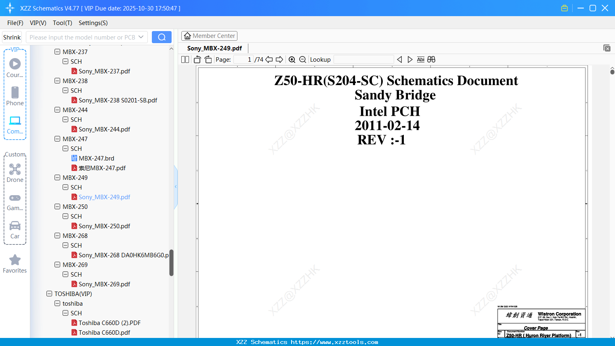Image resolution: width=615 pixels, height=346 pixels.
Task: Go to next page arrow
Action: click(279, 60)
